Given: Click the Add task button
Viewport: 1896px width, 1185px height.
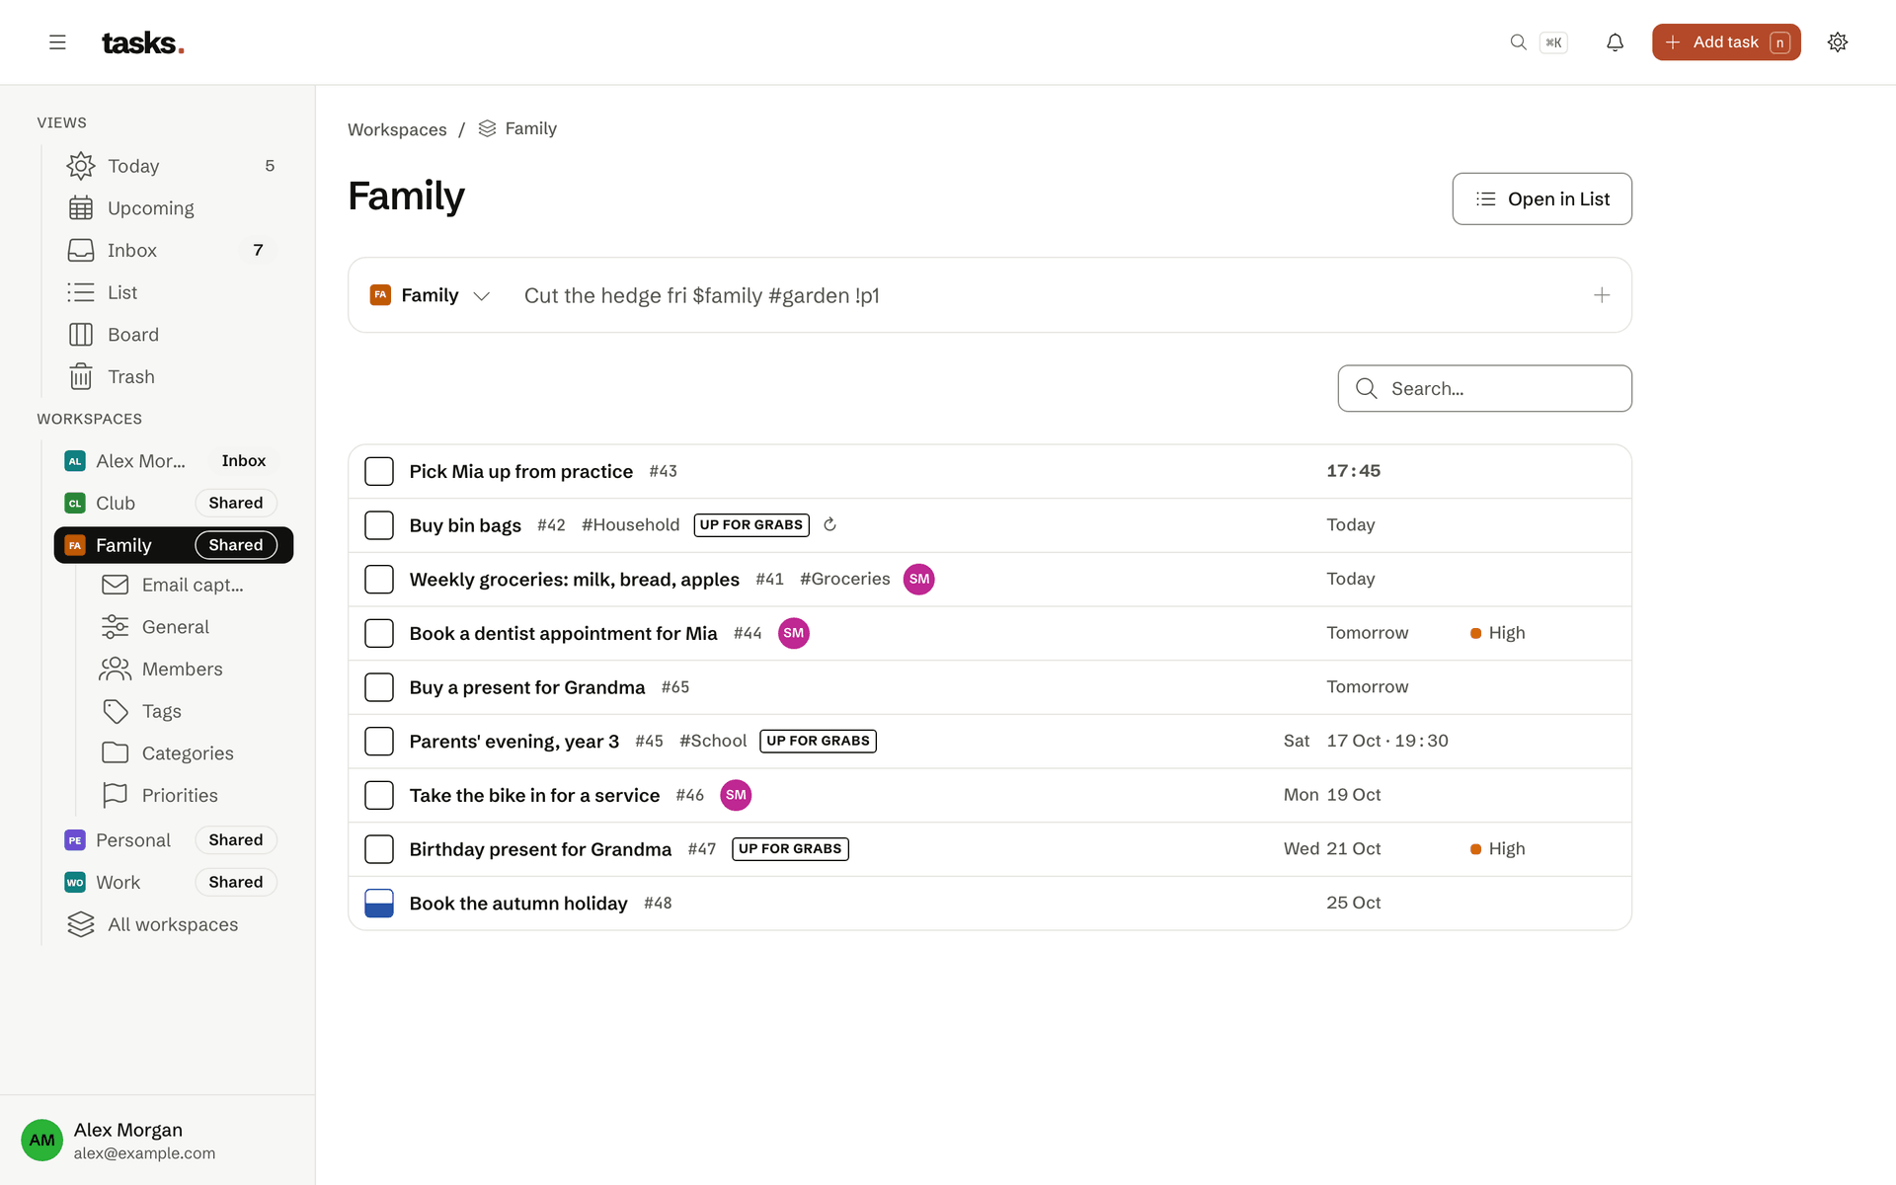Looking at the screenshot, I should coord(1726,42).
